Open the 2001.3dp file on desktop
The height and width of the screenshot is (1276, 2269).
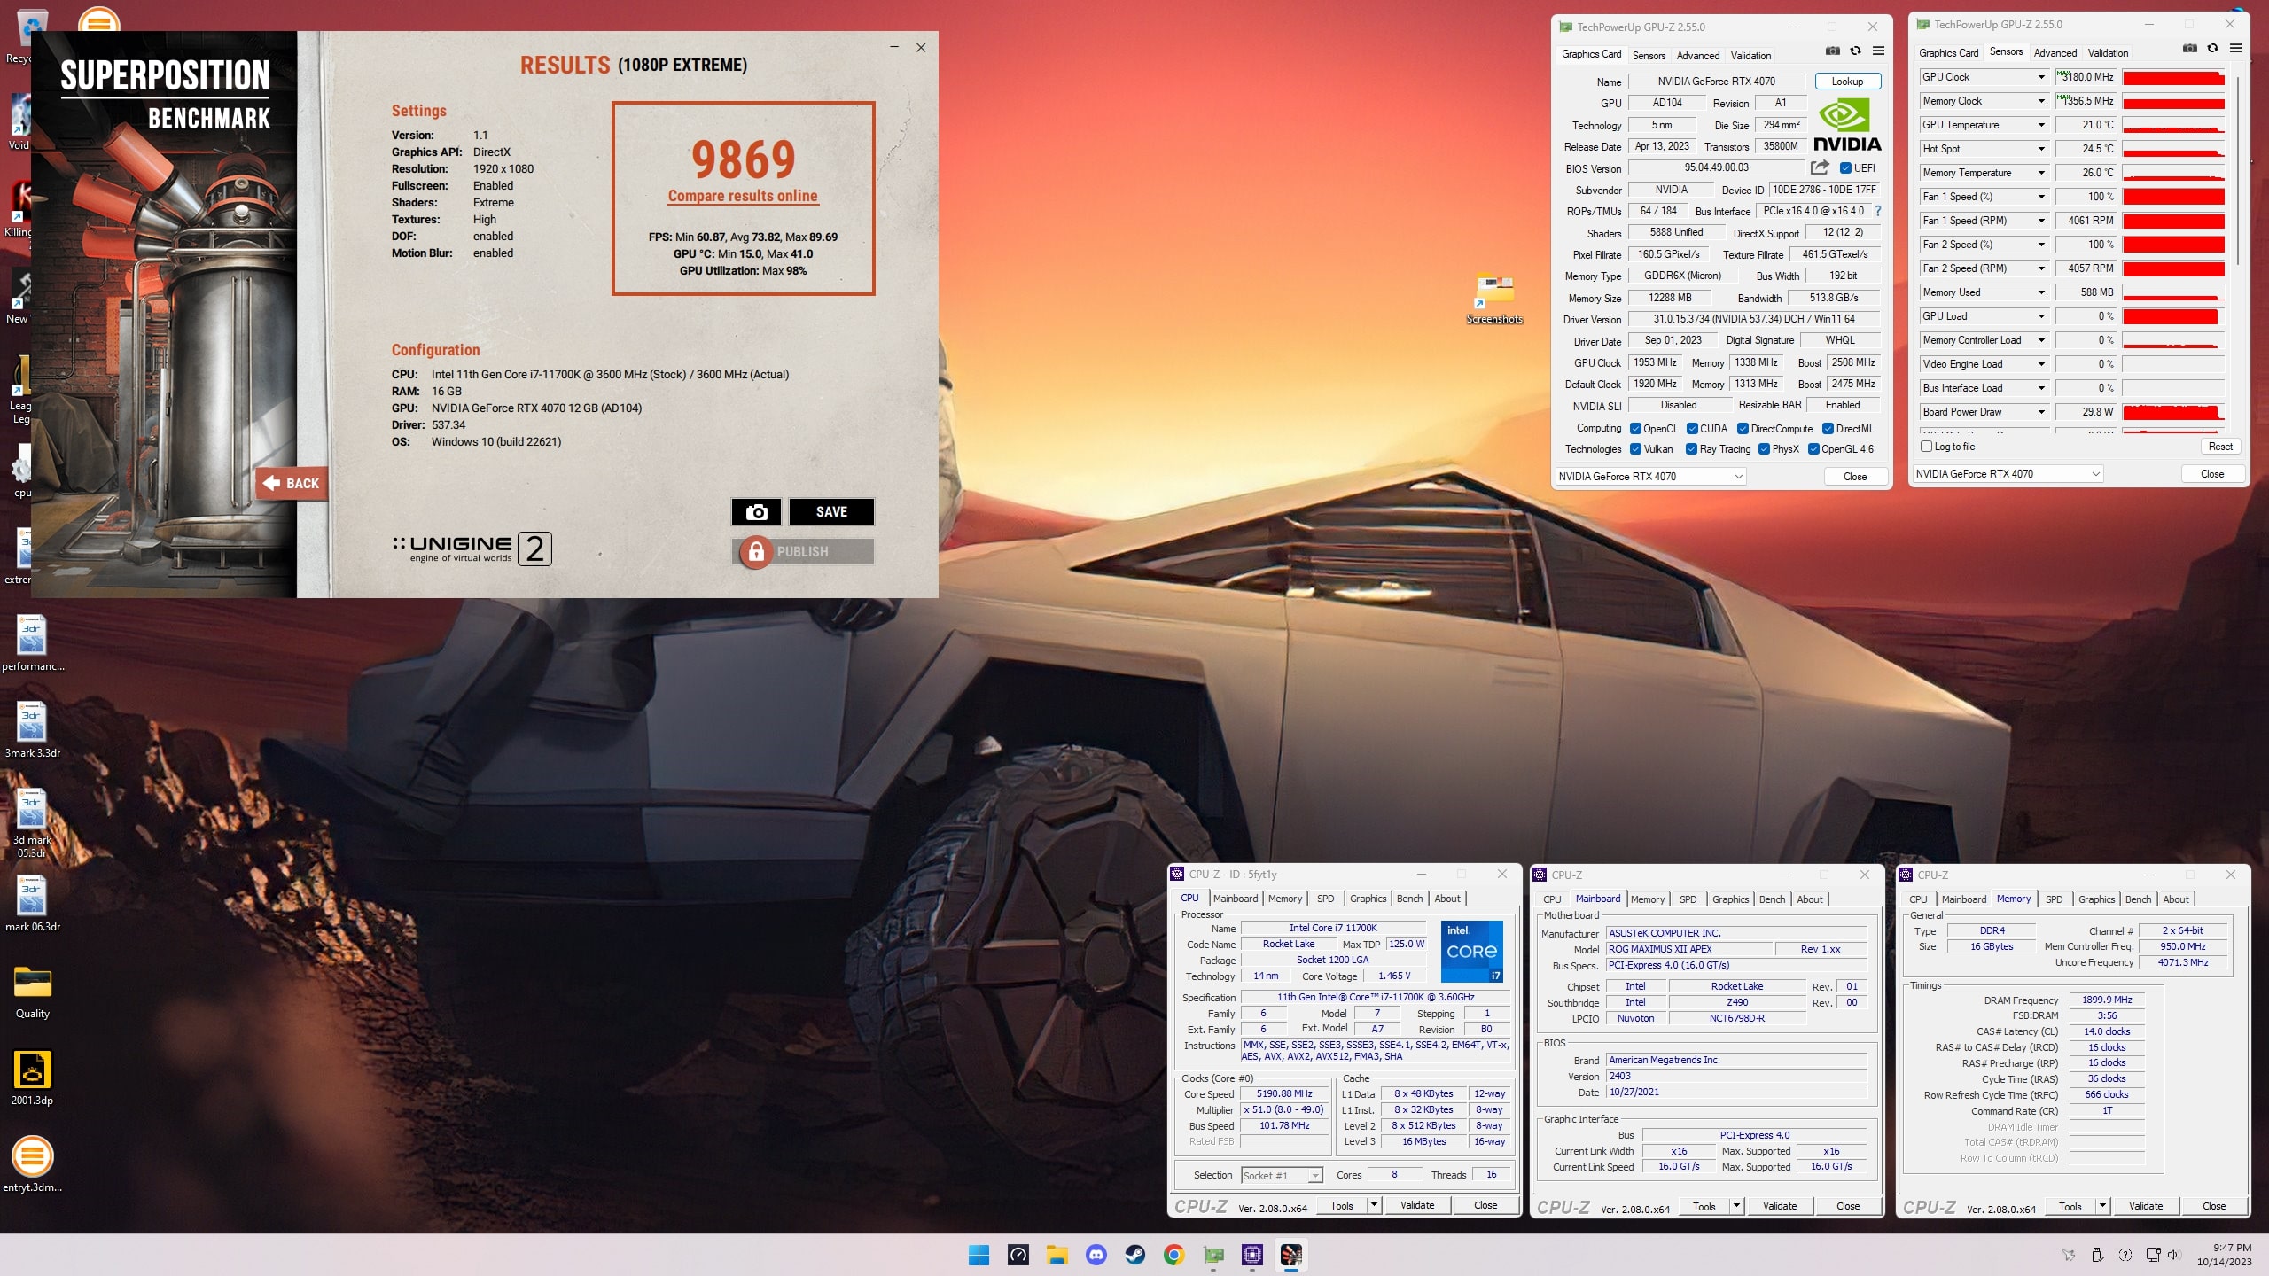(x=33, y=1078)
